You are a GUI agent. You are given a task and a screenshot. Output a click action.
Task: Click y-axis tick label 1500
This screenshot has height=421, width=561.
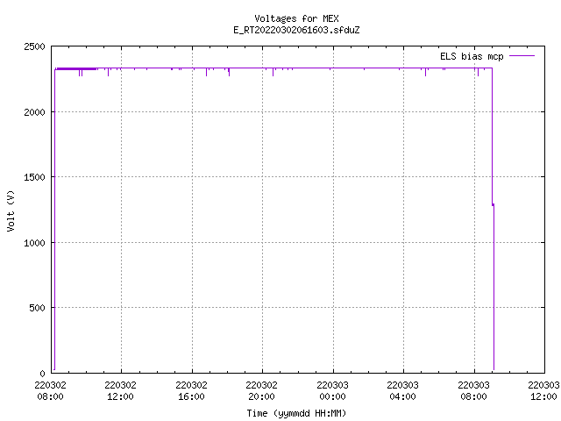(x=34, y=177)
